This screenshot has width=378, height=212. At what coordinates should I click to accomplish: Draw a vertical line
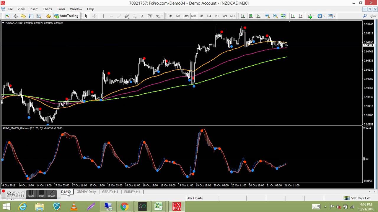[103, 16]
